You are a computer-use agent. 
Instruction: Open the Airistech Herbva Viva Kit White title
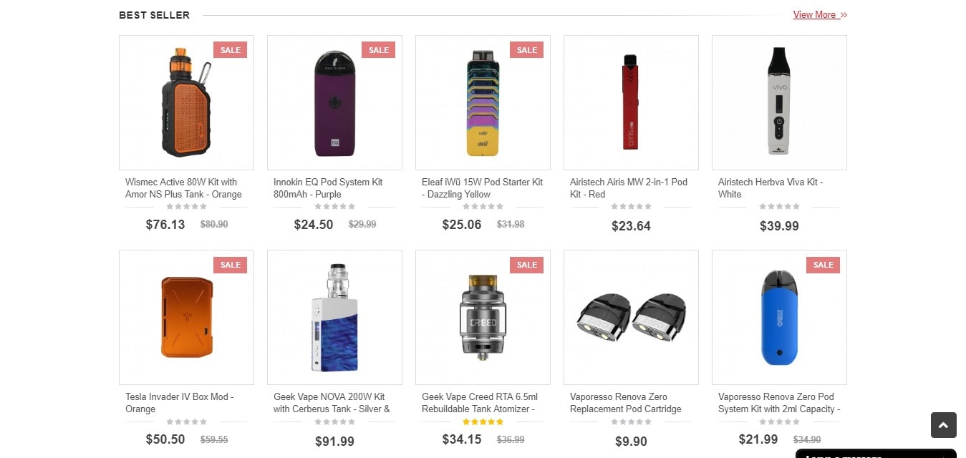pos(771,188)
